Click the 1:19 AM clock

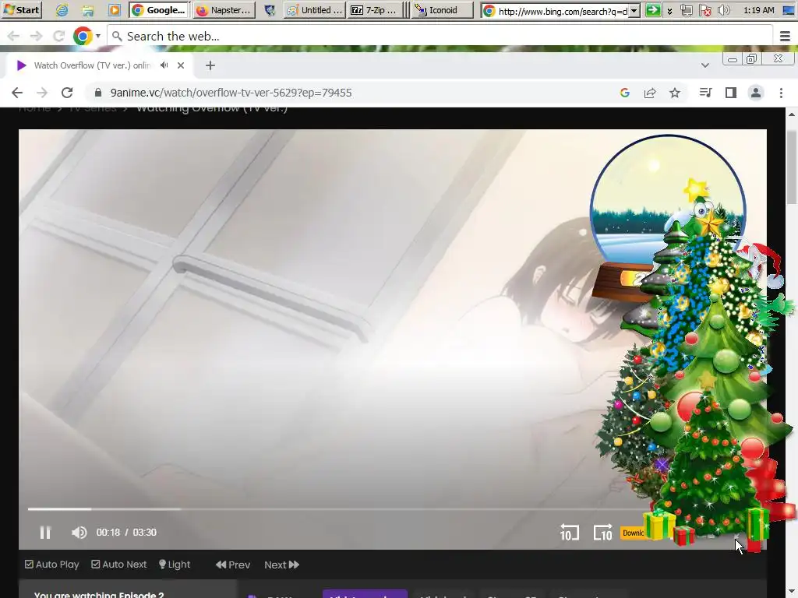coord(758,10)
